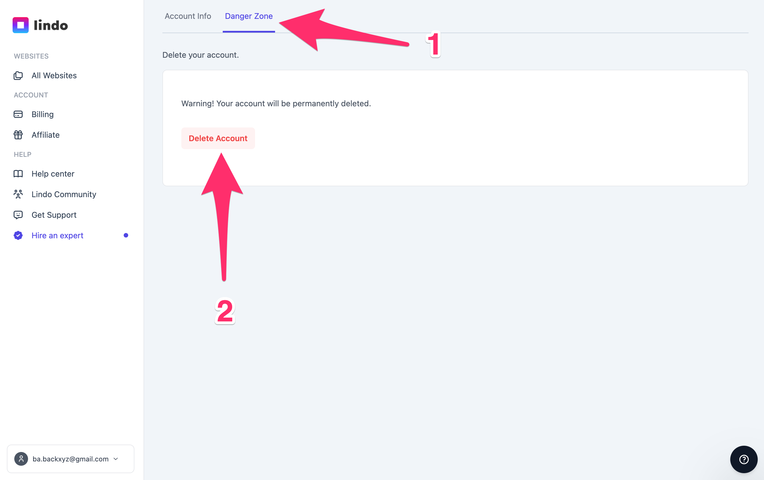This screenshot has width=764, height=480.
Task: Click the Delete Account button
Action: (218, 138)
